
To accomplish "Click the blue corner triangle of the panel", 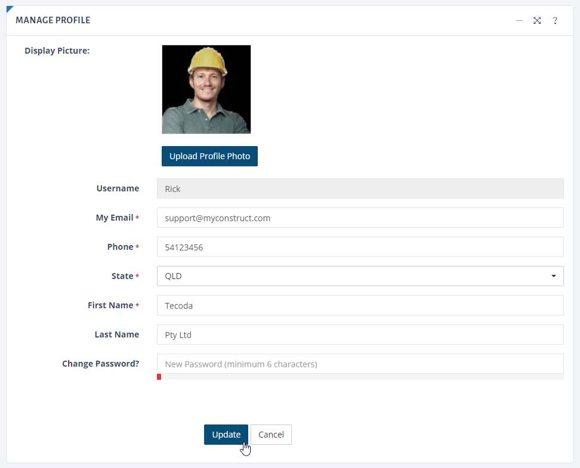I will pyautogui.click(x=10, y=9).
